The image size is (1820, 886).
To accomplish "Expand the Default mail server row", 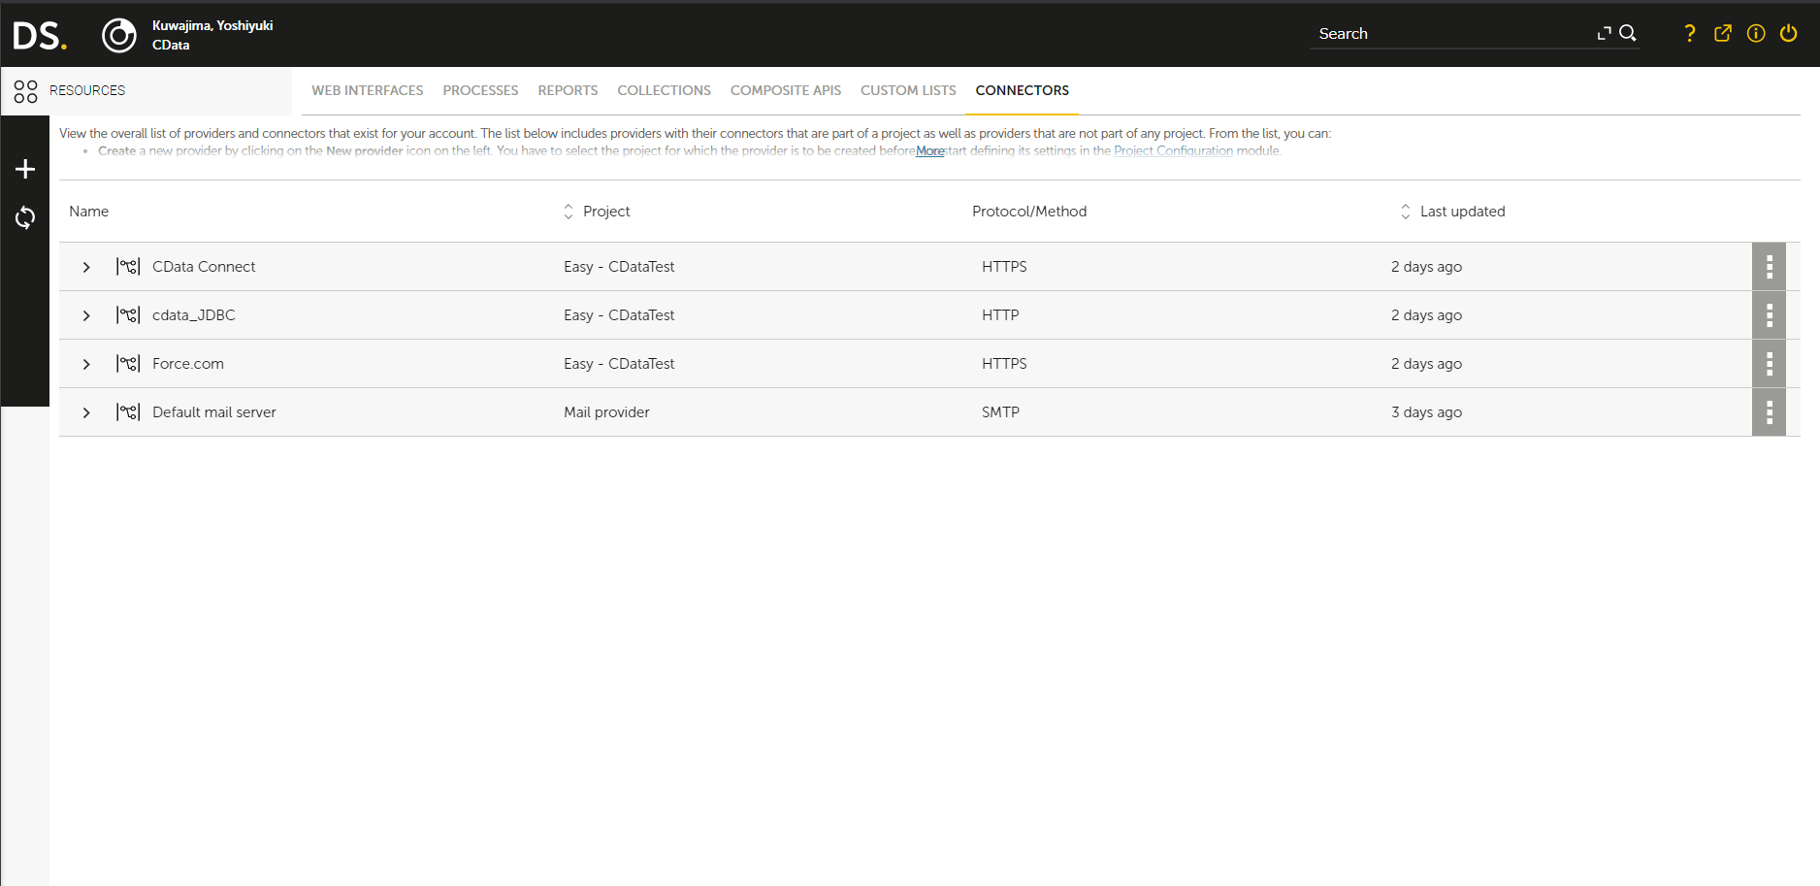I will pos(86,412).
